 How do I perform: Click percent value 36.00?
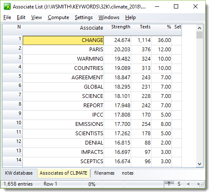[x=162, y=40]
